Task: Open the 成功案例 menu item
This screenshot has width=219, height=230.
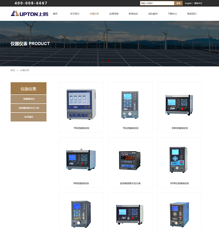Action: coord(153,14)
